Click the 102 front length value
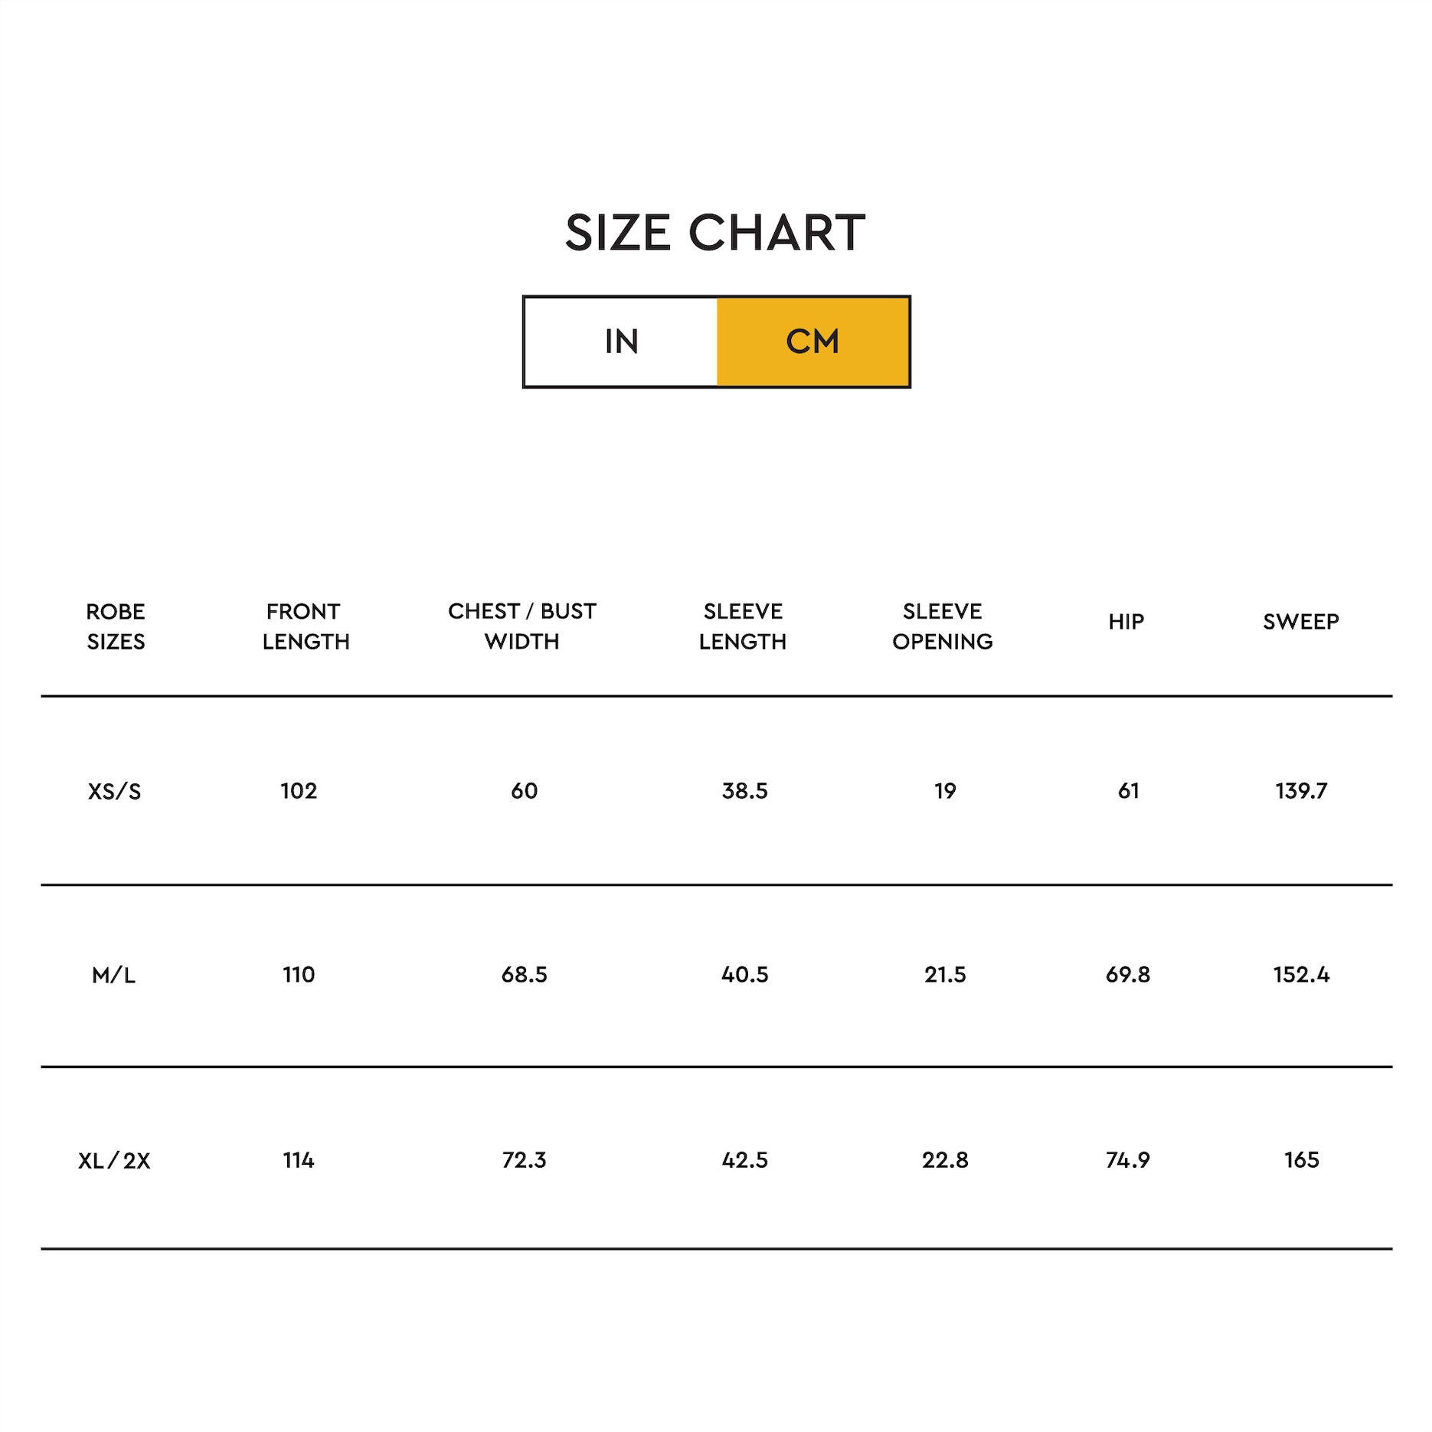This screenshot has width=1432, height=1432. pyautogui.click(x=299, y=791)
